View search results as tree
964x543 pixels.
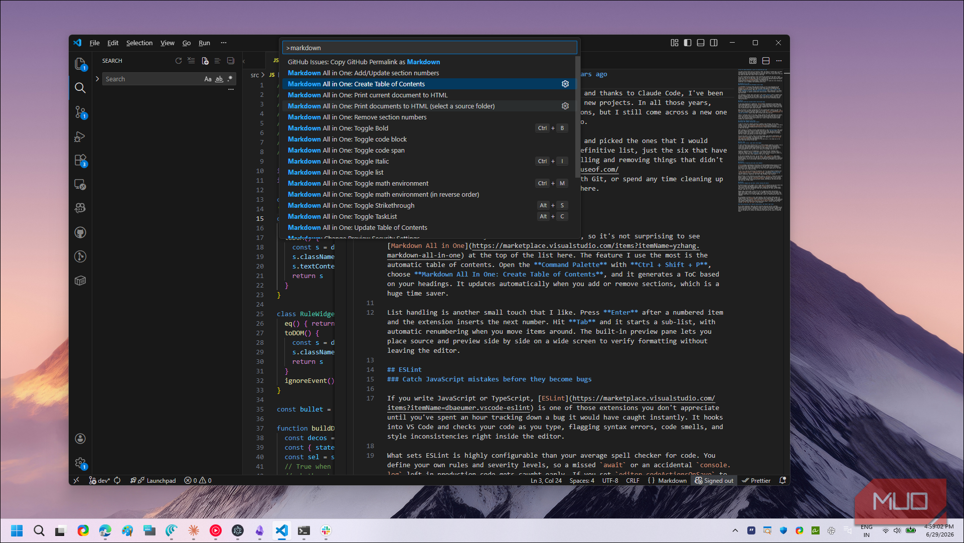218,61
